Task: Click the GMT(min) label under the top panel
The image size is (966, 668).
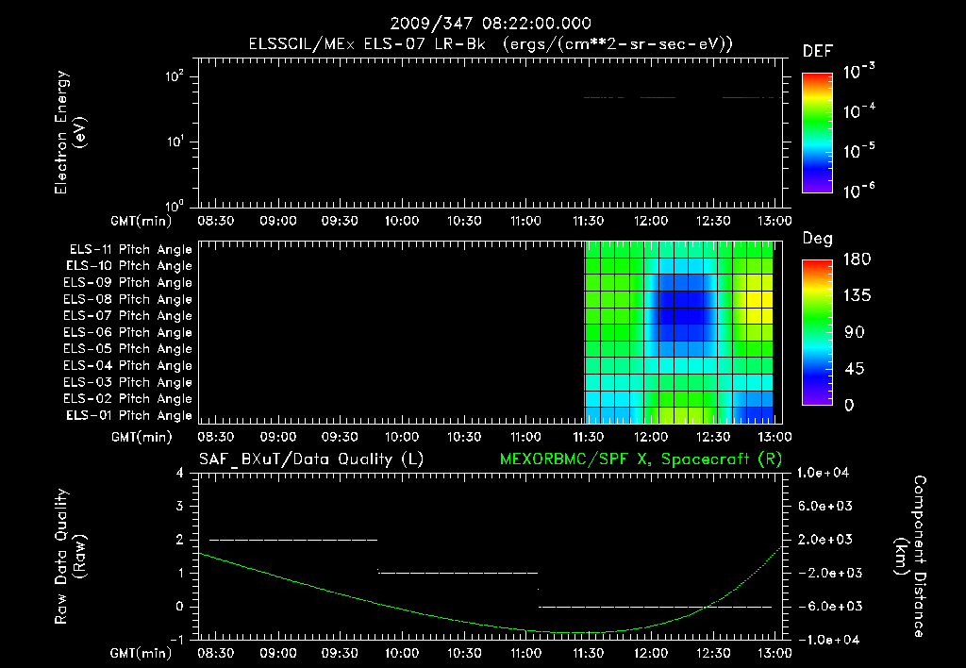Action: pyautogui.click(x=142, y=221)
